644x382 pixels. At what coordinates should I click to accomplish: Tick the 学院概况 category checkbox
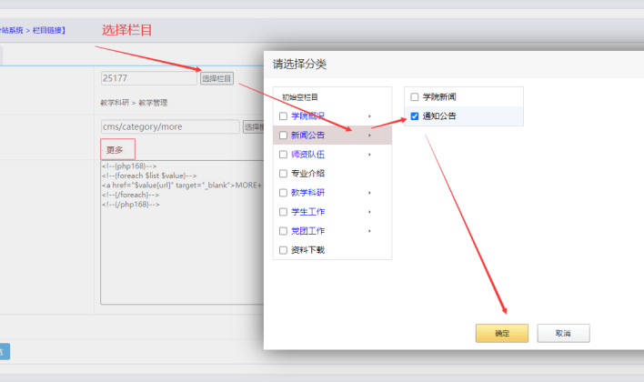point(283,116)
